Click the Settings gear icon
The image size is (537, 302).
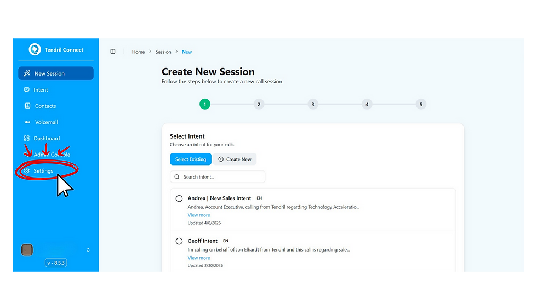pos(27,171)
